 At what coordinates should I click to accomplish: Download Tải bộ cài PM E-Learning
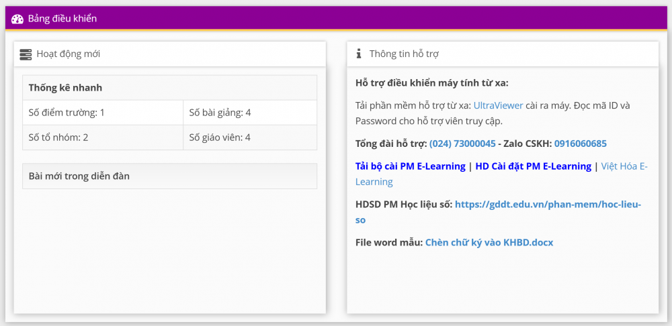click(410, 166)
